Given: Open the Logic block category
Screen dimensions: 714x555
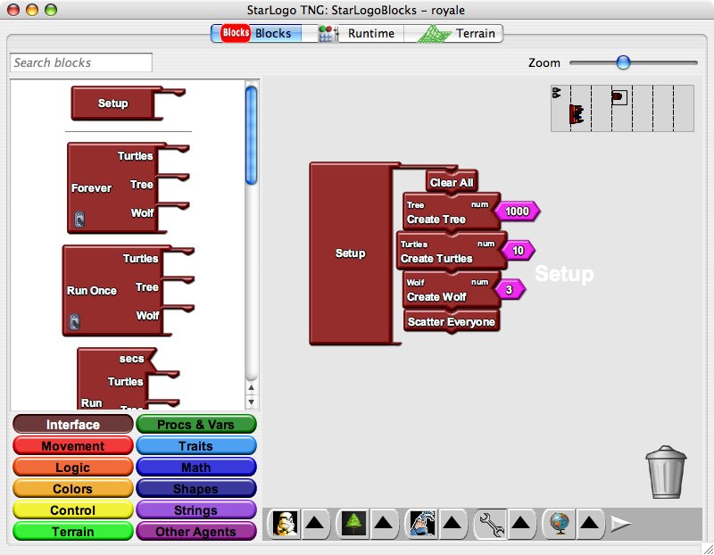Looking at the screenshot, I should [x=73, y=468].
